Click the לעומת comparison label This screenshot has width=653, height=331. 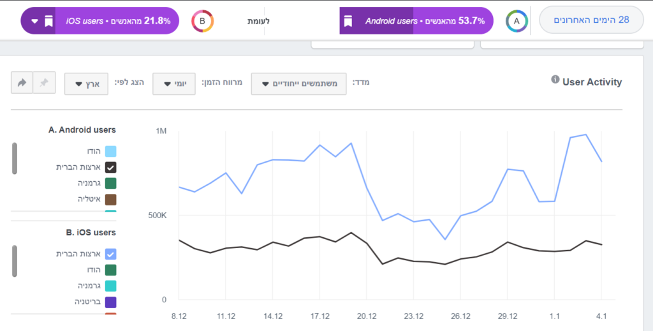point(259,21)
